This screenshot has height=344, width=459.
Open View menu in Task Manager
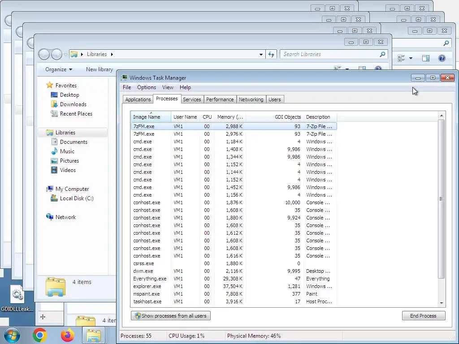coord(168,87)
